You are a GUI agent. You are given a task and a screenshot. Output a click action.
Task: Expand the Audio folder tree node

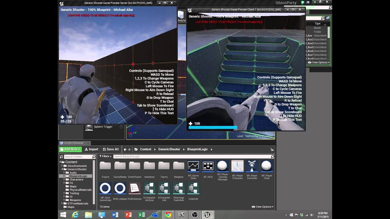pos(64,173)
